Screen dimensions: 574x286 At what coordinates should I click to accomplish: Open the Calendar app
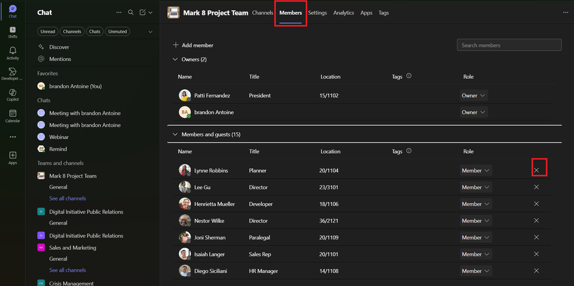tap(13, 116)
